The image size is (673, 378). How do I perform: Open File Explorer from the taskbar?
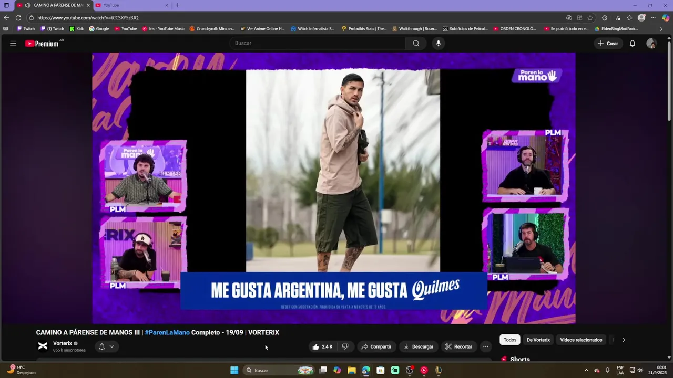pos(352,370)
